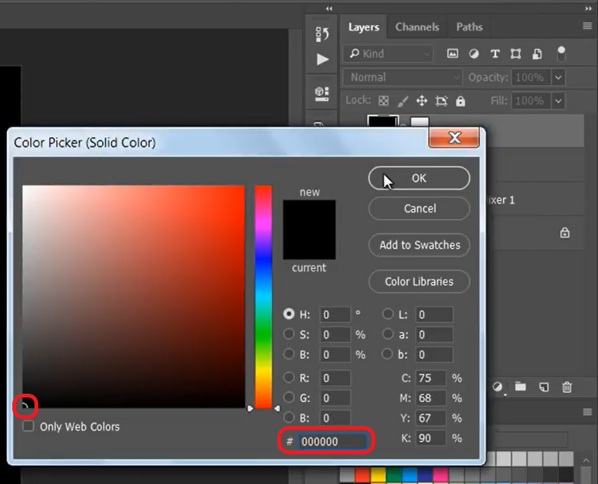Close the Color Picker dialog
This screenshot has width=598, height=484.
pyautogui.click(x=454, y=137)
